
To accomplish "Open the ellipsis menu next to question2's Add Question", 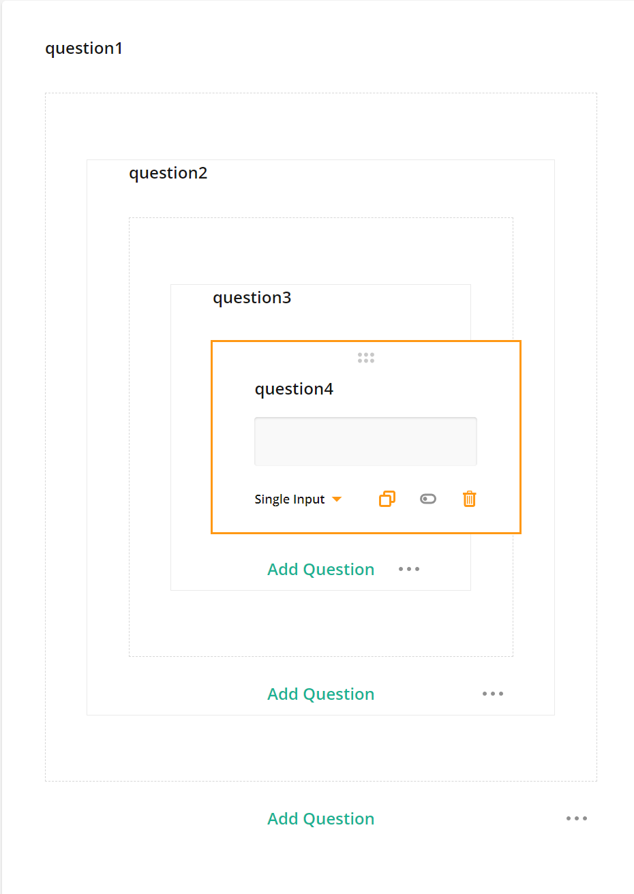I will tap(493, 694).
